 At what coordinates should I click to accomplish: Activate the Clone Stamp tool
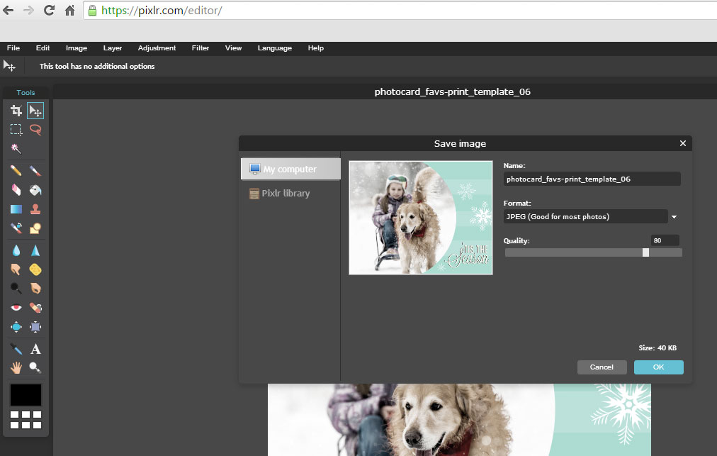click(35, 209)
